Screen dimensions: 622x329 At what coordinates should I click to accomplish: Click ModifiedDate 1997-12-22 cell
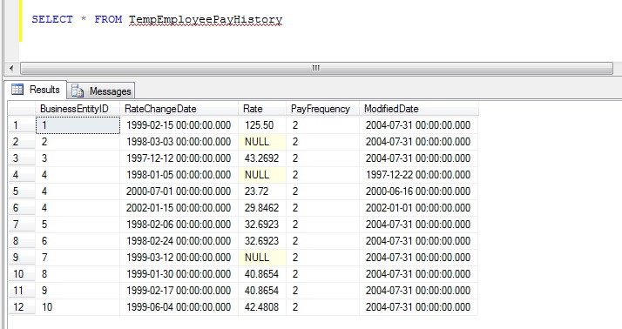tap(418, 175)
